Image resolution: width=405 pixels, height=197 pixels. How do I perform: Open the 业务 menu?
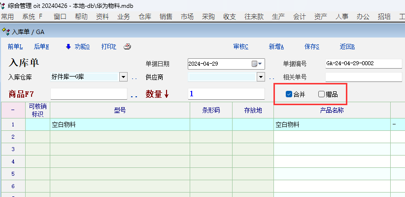point(124,17)
